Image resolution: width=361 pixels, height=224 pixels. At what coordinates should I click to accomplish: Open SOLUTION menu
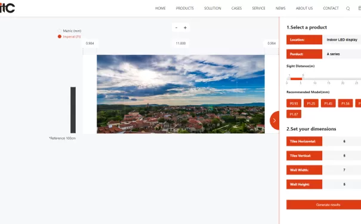212,8
